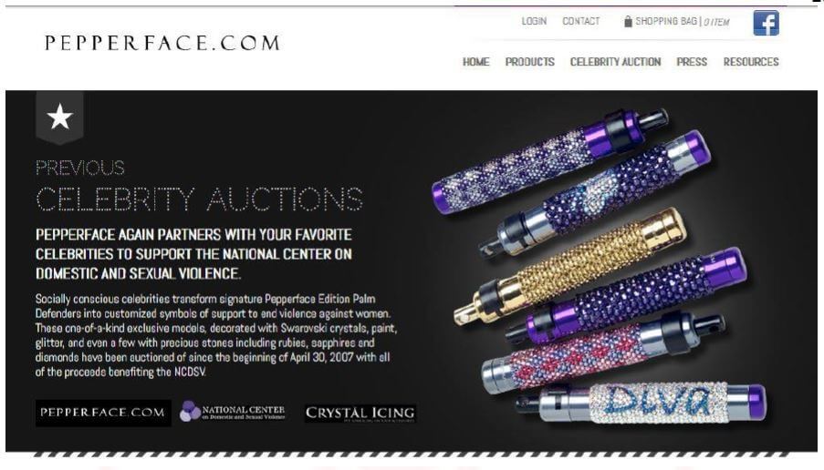This screenshot has width=824, height=470.
Task: Click the black Pepperface.com banner logo
Action: point(103,413)
